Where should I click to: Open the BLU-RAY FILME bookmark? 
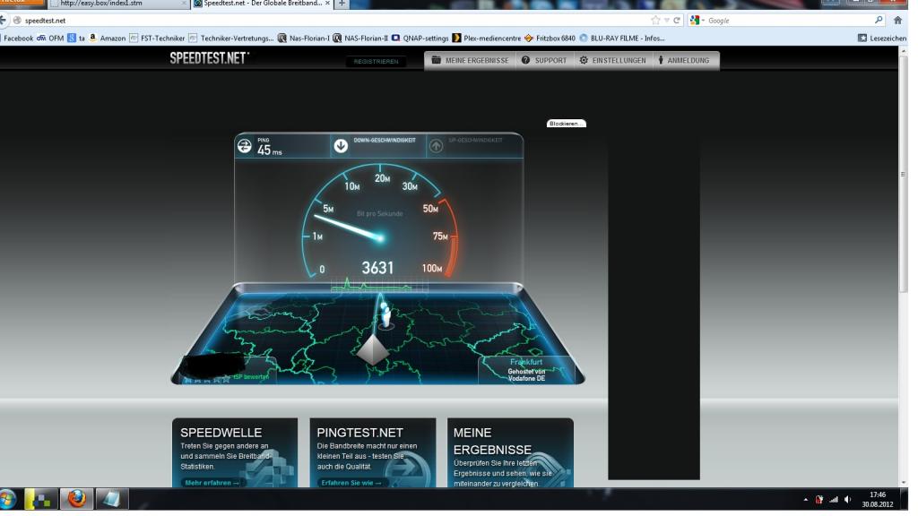[x=622, y=38]
